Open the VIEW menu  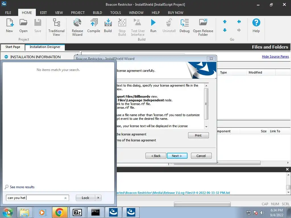tap(59, 12)
